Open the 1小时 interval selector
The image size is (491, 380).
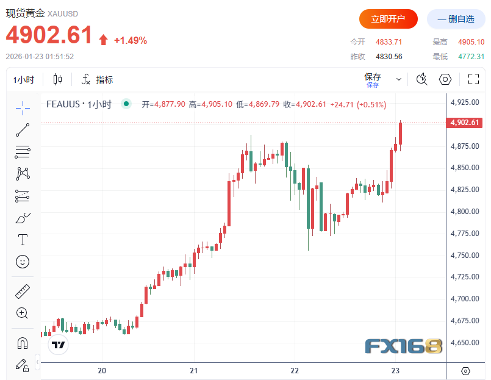tap(23, 79)
